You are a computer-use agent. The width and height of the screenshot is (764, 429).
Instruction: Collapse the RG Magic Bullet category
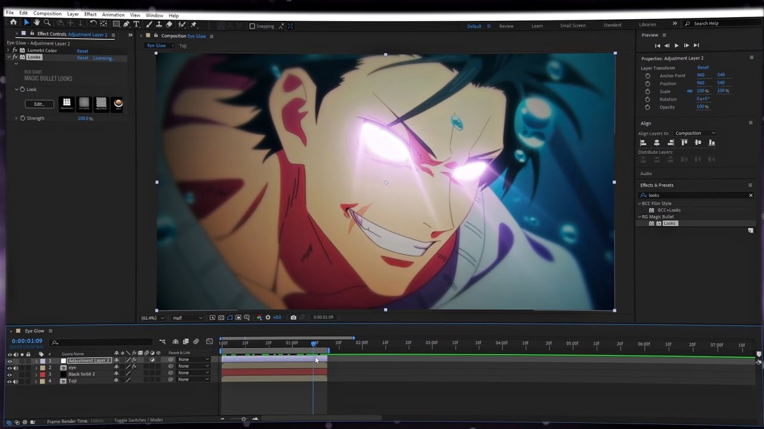pos(640,217)
